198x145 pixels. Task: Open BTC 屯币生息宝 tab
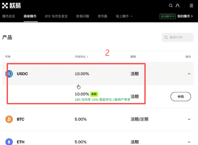(x=56, y=16)
